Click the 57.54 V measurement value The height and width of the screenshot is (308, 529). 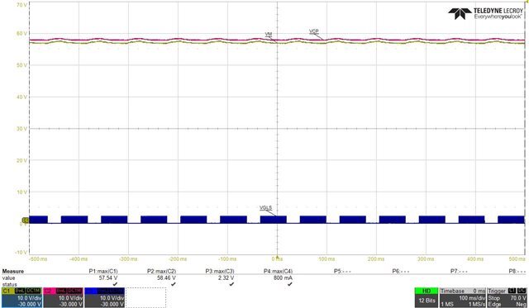(x=108, y=278)
